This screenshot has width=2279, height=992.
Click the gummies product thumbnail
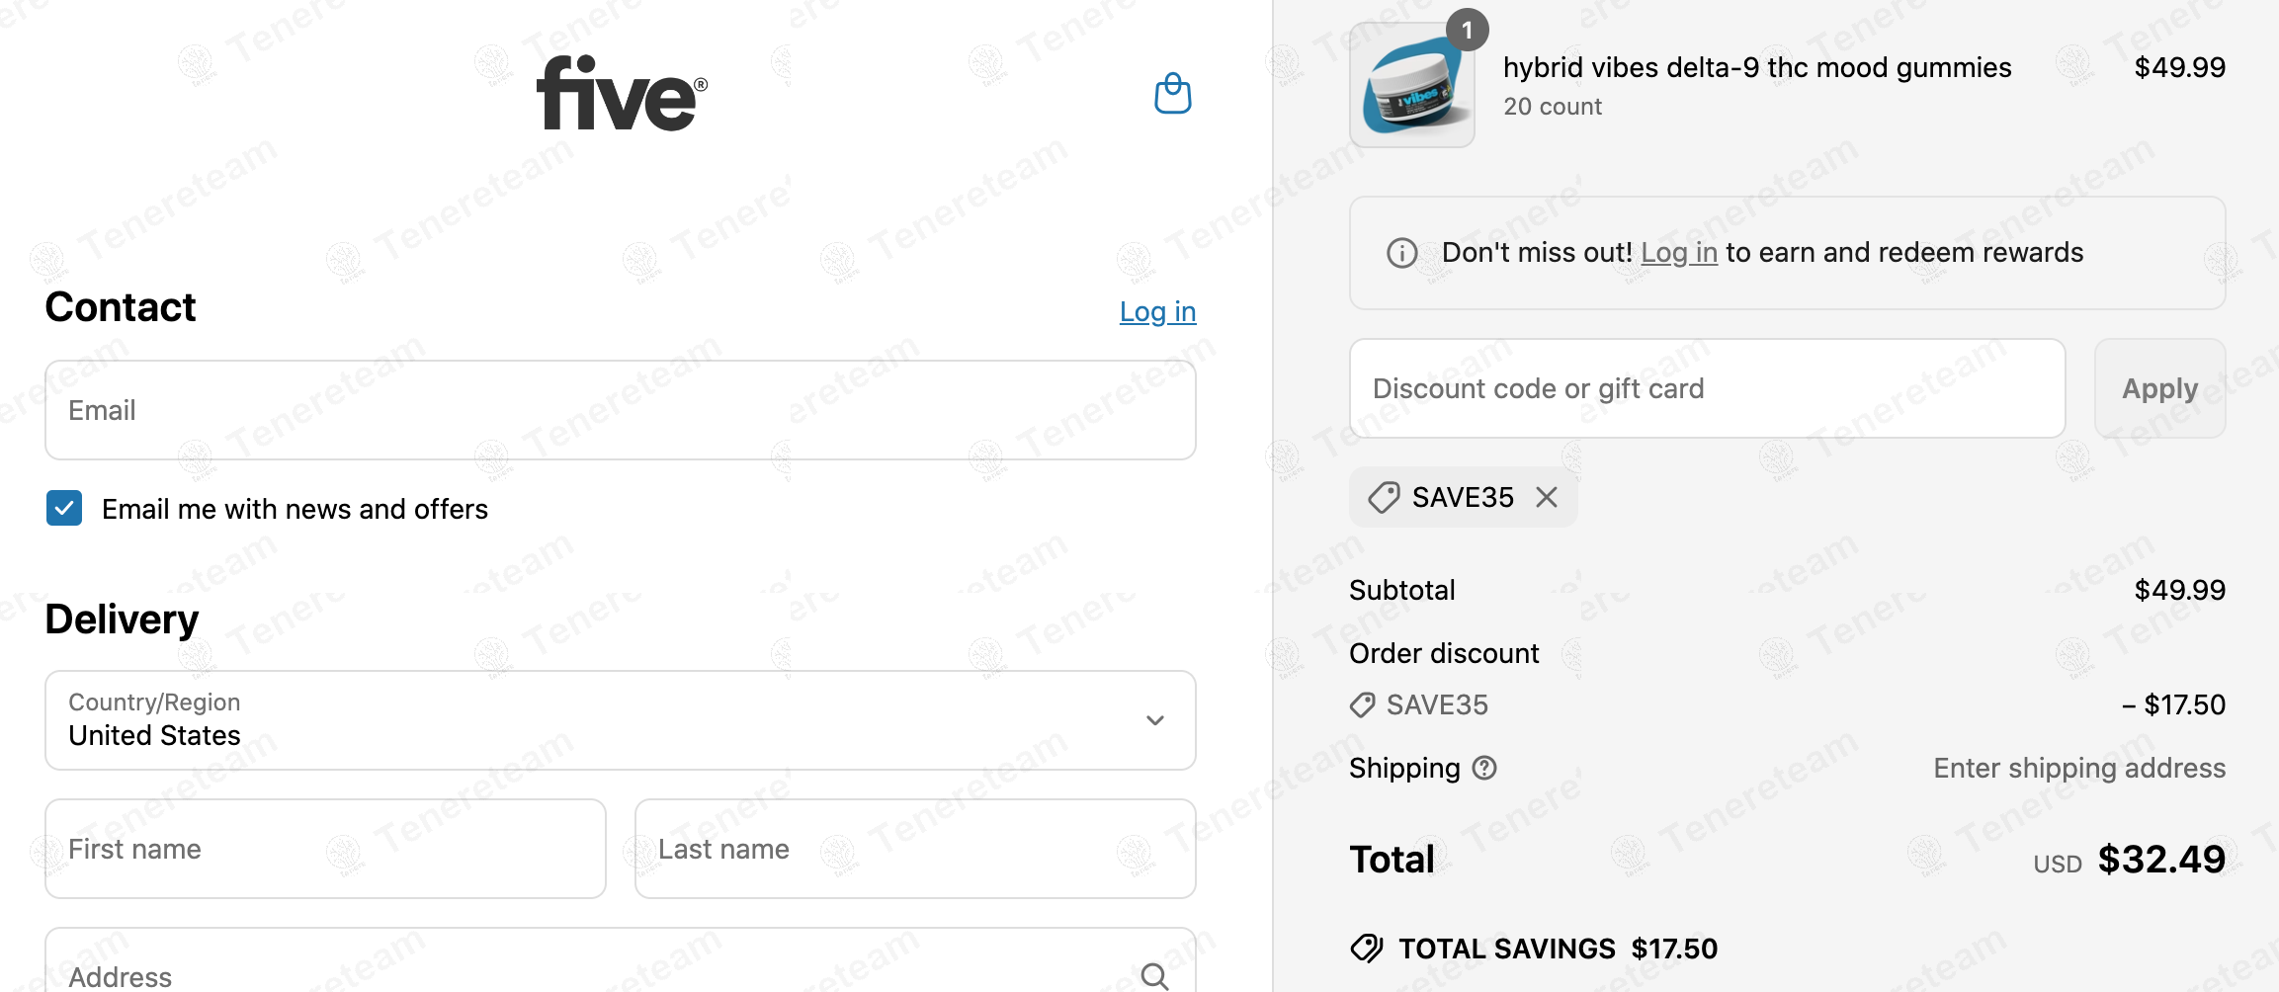click(x=1411, y=87)
